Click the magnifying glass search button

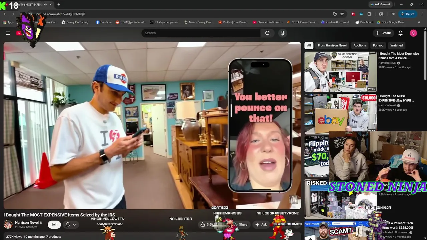[x=268, y=33]
